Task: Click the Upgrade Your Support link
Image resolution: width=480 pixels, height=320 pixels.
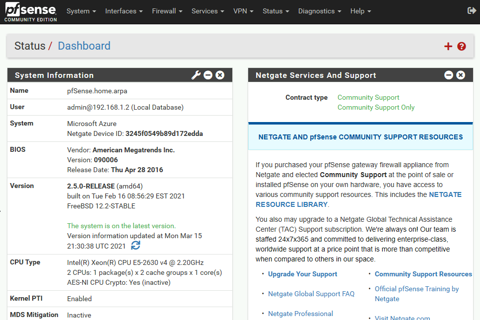Action: 302,274
